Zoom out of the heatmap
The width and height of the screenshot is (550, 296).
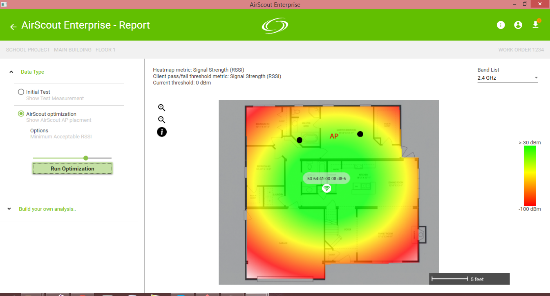point(161,120)
